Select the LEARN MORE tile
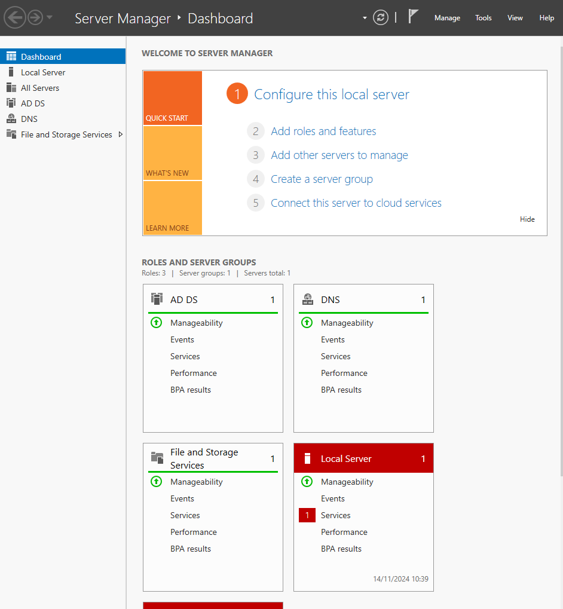 (172, 208)
